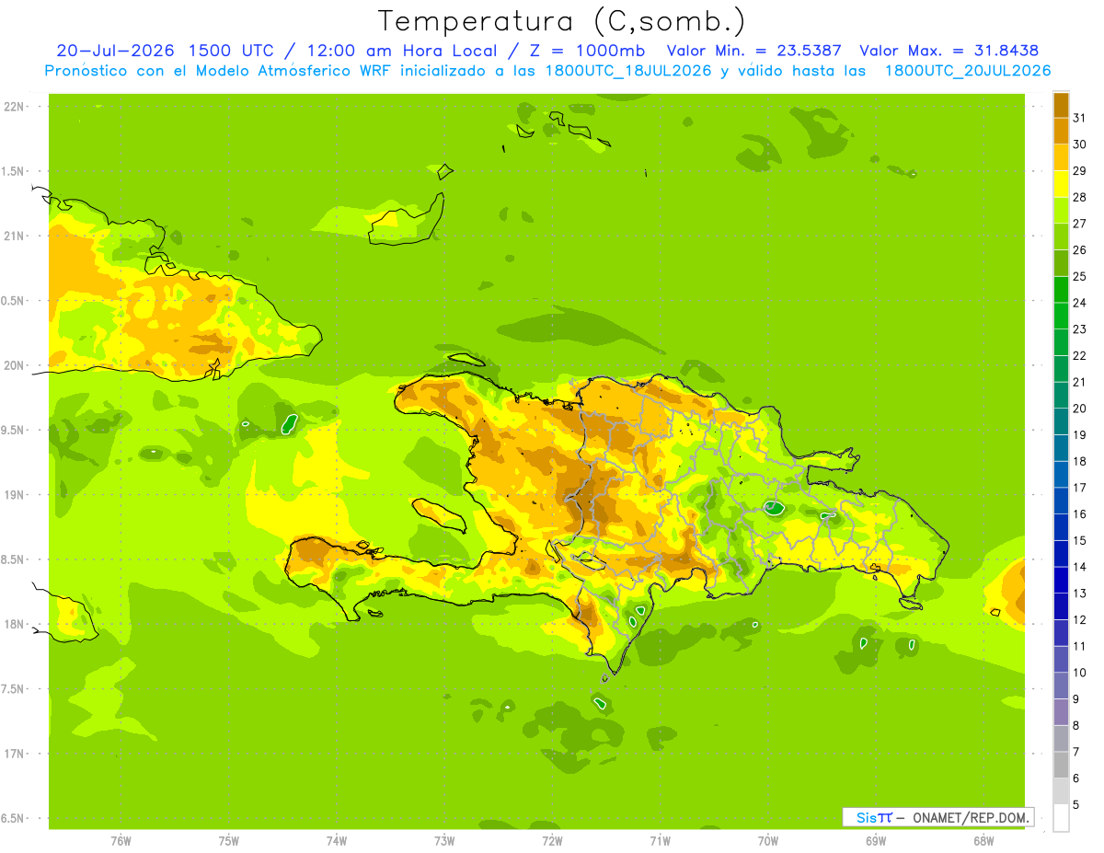1104x853 pixels.
Task: Pick the lime swatch between 27 and 28
Action: [x=1061, y=211]
